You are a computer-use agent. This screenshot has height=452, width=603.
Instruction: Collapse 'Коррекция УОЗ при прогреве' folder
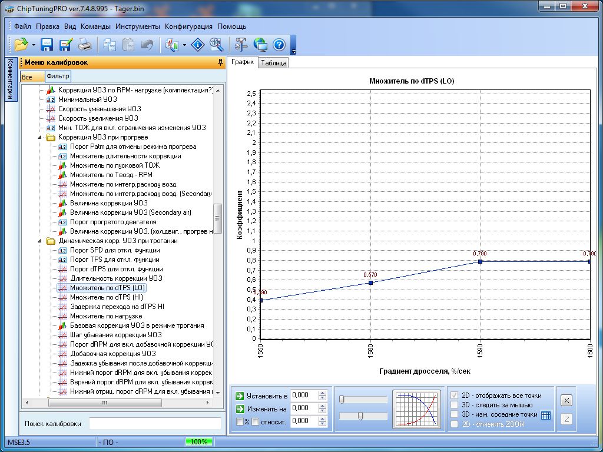tap(41, 137)
